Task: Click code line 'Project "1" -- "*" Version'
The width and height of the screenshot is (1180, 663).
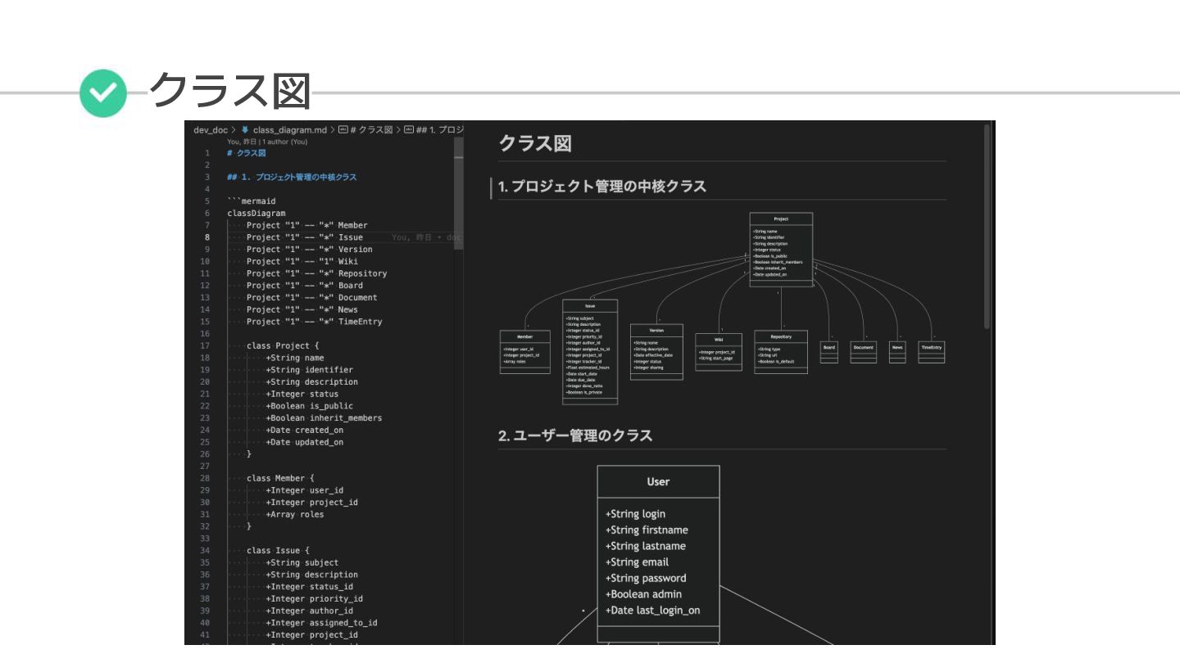Action: pos(310,249)
